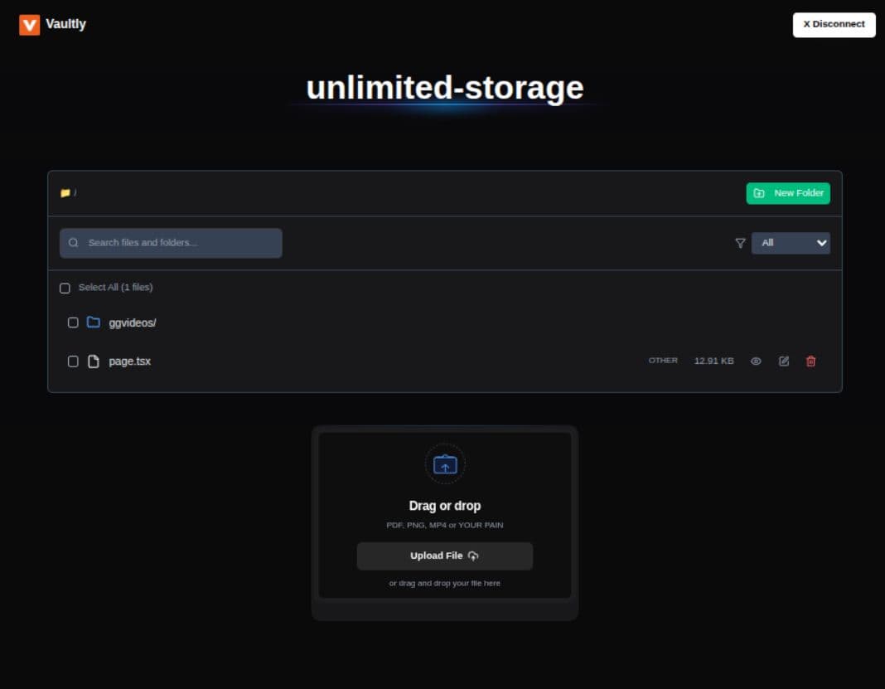The width and height of the screenshot is (885, 689).
Task: Check the checkbox next to ggvideos/
Action: [x=73, y=322]
